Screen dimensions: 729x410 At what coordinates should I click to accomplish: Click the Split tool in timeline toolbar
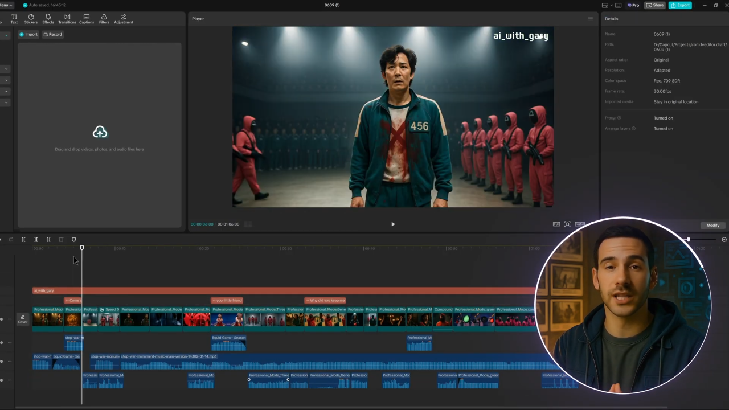(23, 240)
